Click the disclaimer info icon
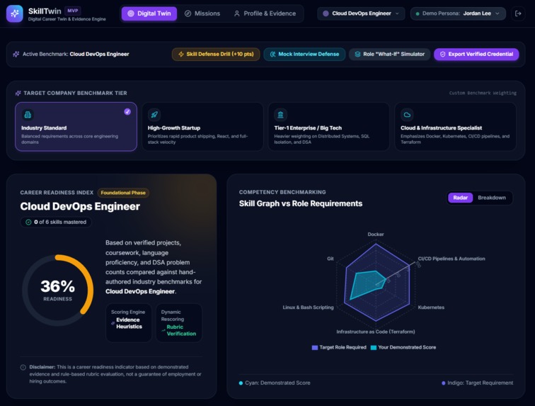This screenshot has height=406, width=535. pos(23,367)
